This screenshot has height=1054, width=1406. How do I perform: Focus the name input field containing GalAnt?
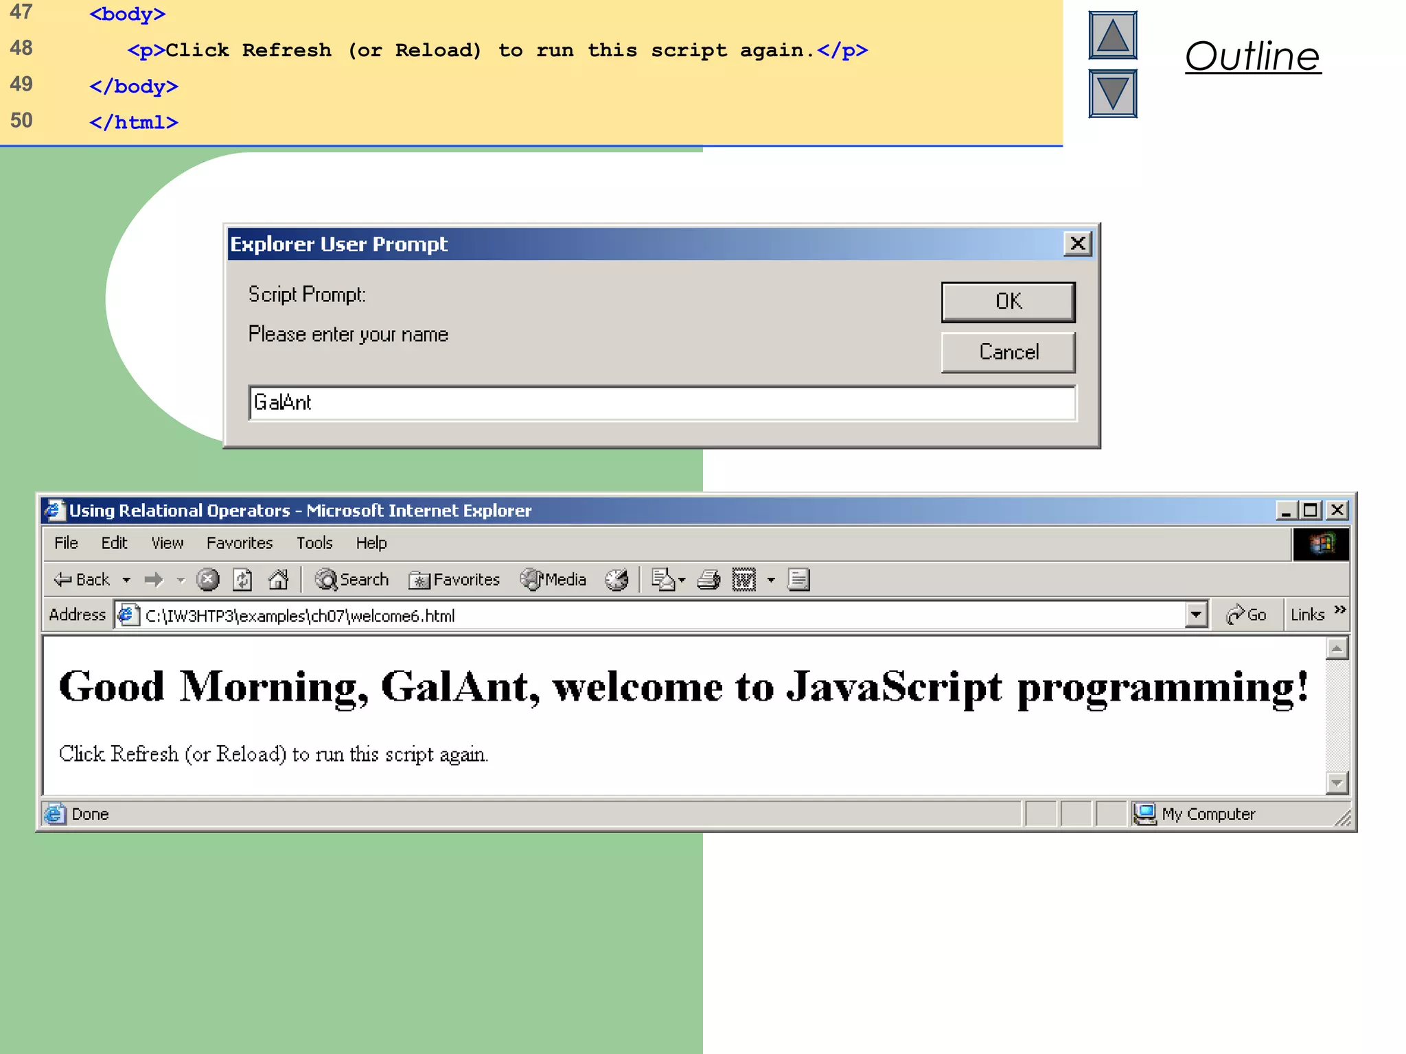[x=662, y=403]
